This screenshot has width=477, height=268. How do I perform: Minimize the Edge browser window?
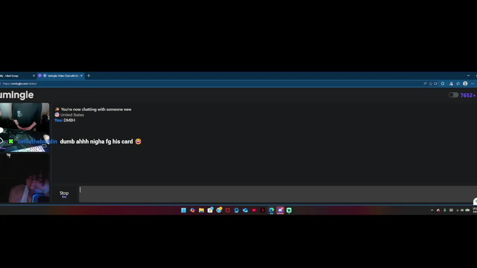tap(468, 76)
